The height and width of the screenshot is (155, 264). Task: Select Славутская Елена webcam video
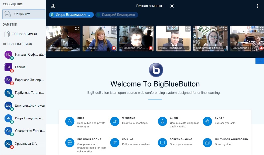[210, 39]
